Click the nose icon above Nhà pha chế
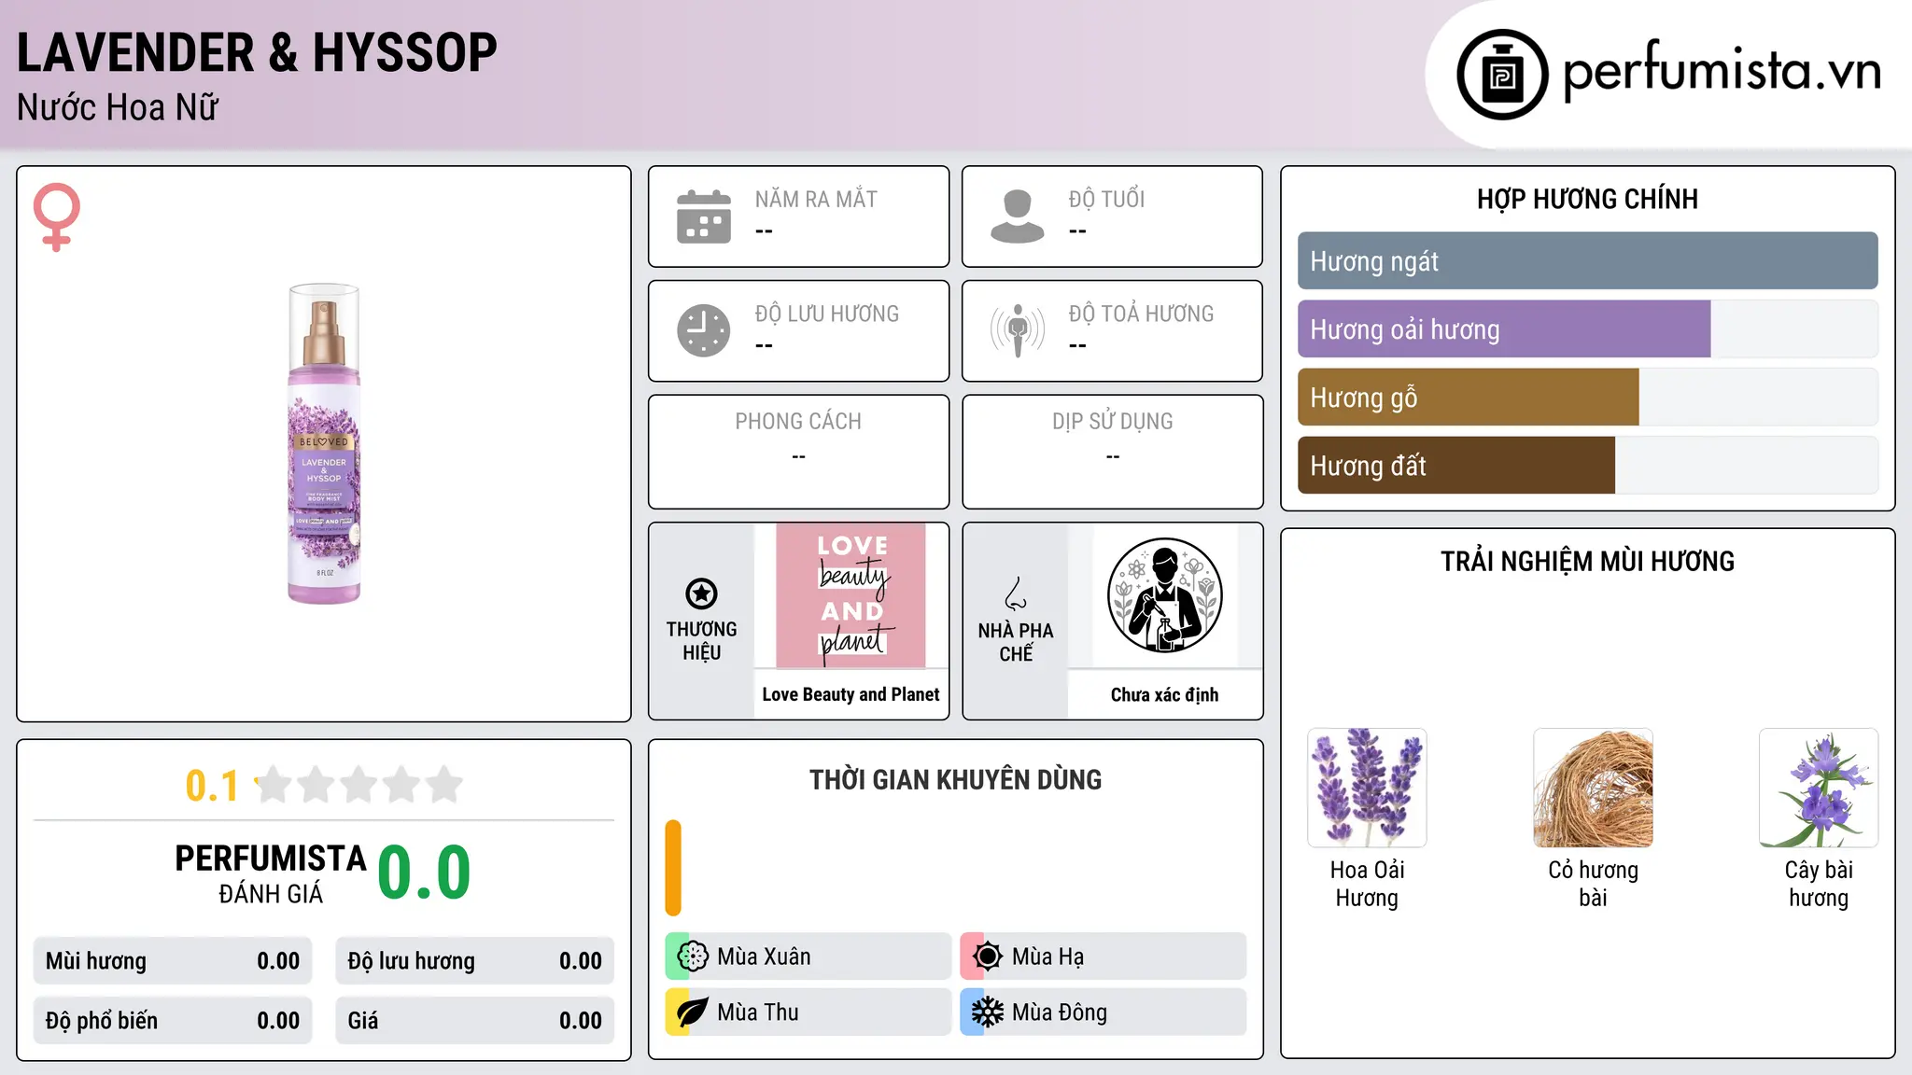Image resolution: width=1912 pixels, height=1075 pixels. [1016, 593]
